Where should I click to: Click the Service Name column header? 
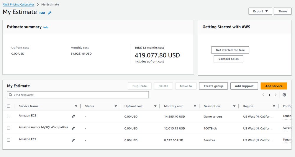29,106
